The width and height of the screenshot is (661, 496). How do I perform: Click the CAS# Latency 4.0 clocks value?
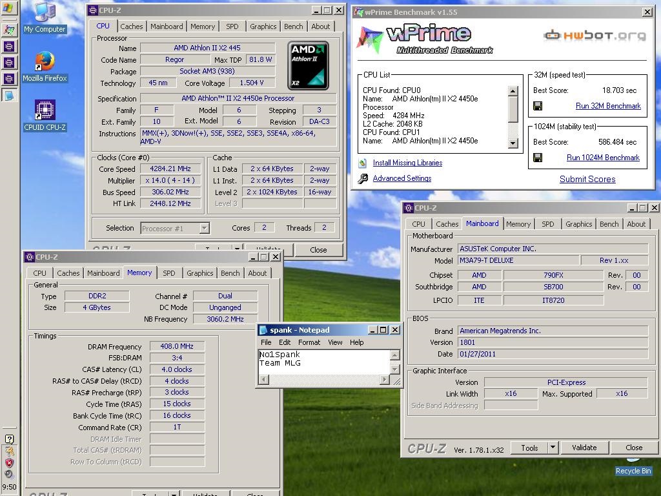[x=177, y=369]
